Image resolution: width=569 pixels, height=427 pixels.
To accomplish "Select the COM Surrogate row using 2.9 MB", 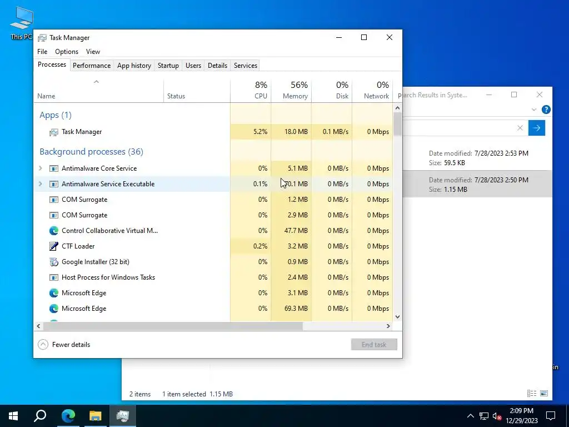I will click(213, 215).
